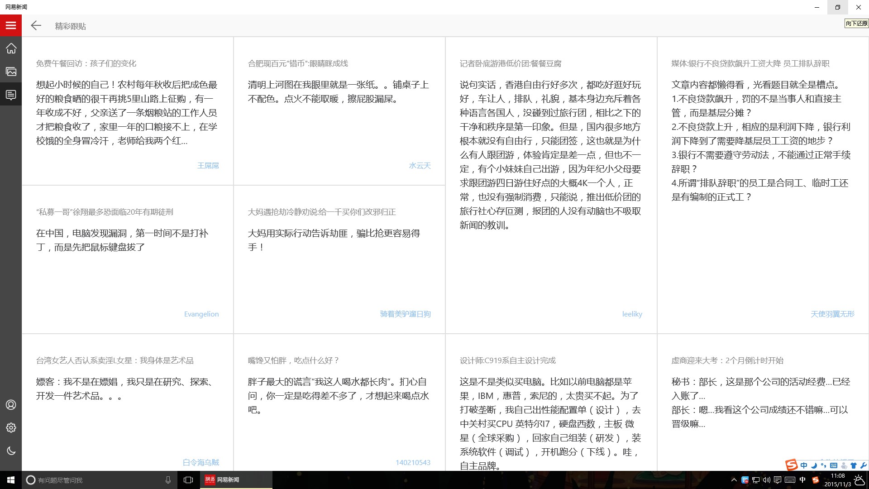This screenshot has width=869, height=489.
Task: Open Windows Start menu
Action: [11, 480]
